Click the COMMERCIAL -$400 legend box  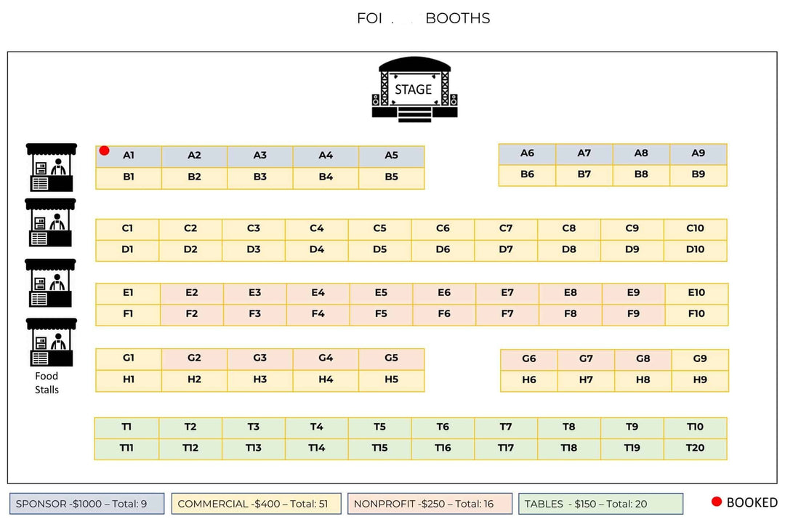(x=257, y=503)
